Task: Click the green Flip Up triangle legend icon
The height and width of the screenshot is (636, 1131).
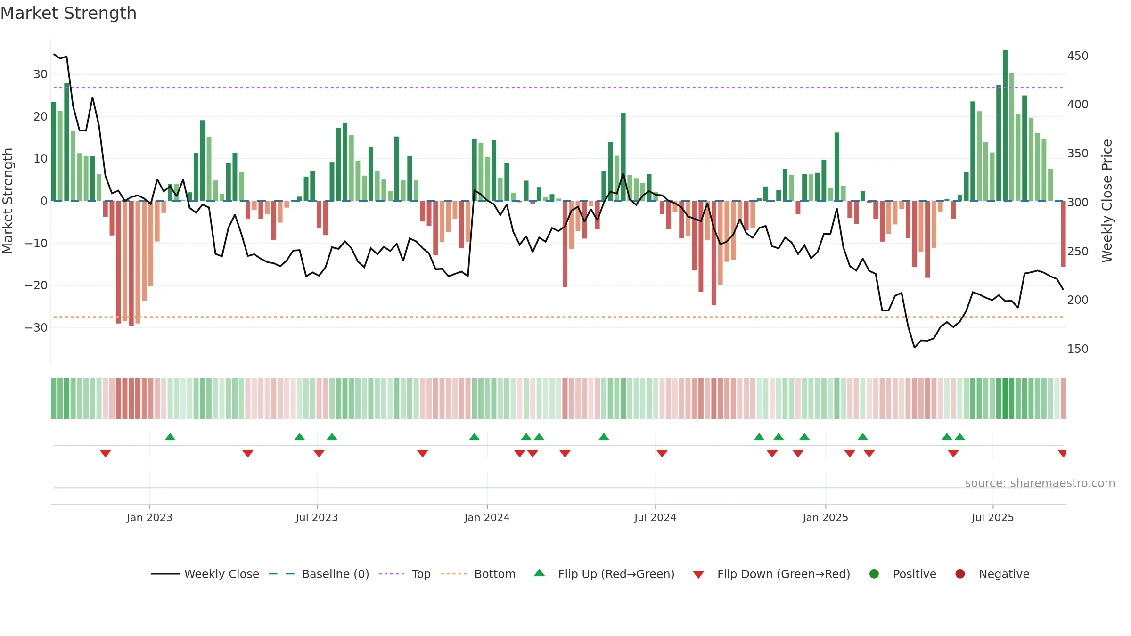Action: click(540, 573)
